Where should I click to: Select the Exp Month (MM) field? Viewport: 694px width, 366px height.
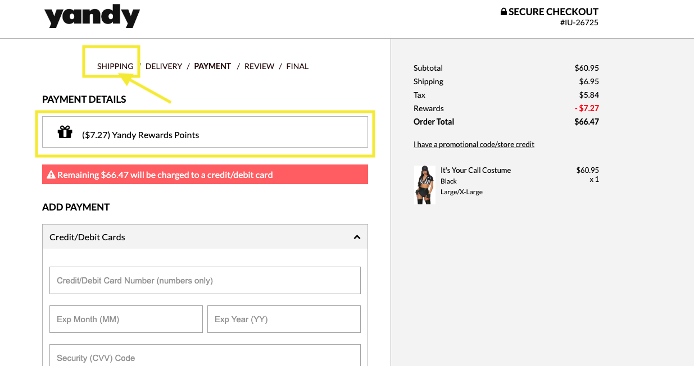pyautogui.click(x=126, y=319)
